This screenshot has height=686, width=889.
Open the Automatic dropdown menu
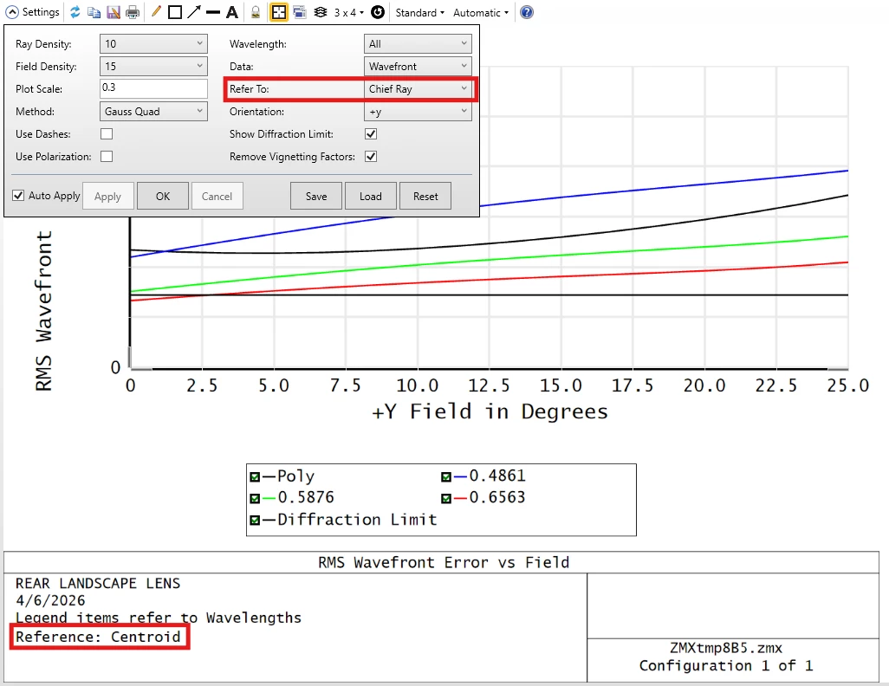tap(481, 12)
